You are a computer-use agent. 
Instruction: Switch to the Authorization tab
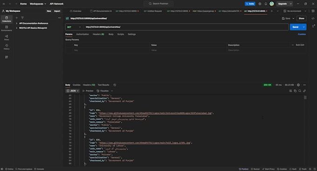click(83, 34)
